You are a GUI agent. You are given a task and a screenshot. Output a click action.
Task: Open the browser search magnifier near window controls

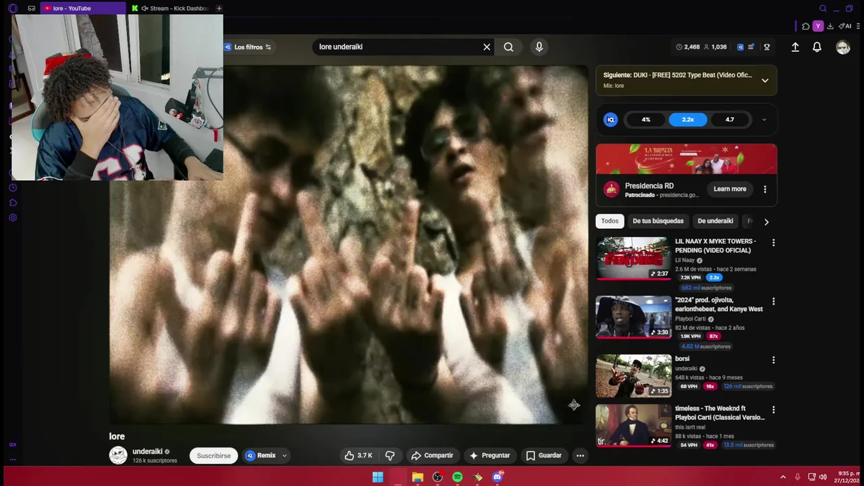[823, 8]
